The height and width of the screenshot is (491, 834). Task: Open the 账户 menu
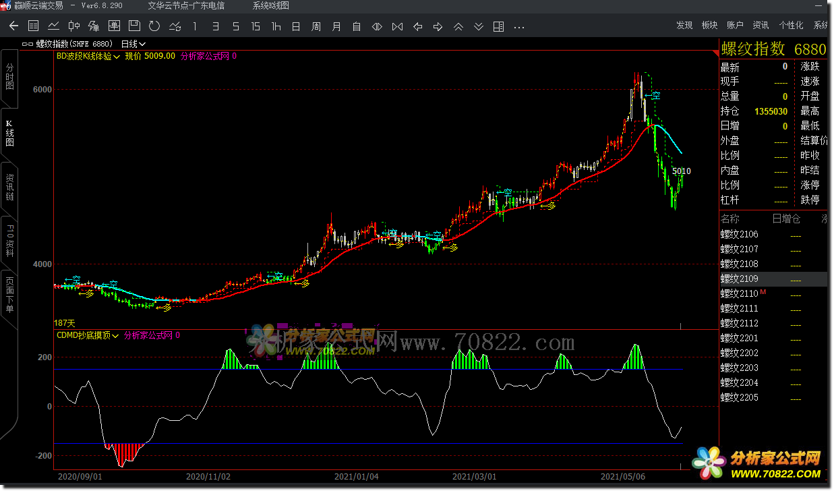click(735, 25)
